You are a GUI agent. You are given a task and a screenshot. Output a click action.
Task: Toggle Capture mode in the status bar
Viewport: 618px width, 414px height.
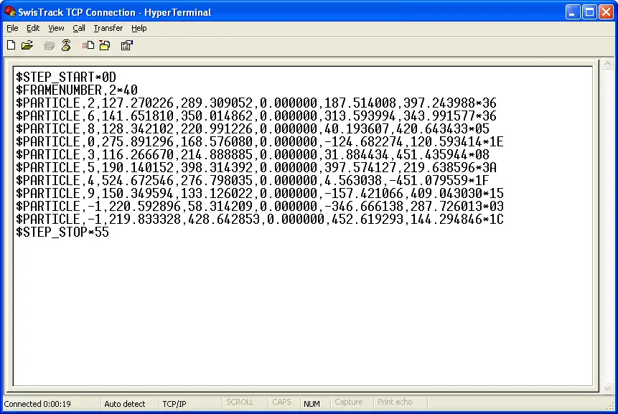pos(350,402)
